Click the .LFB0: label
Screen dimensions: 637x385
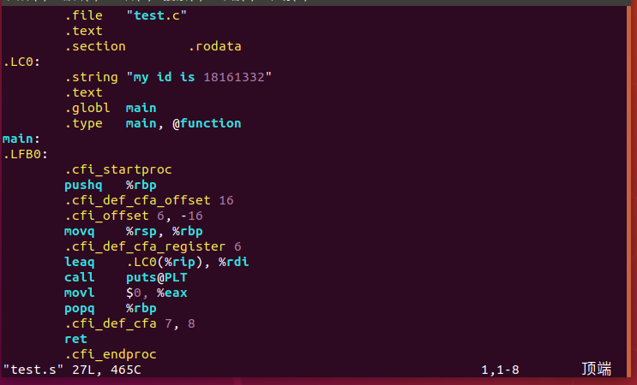click(25, 154)
